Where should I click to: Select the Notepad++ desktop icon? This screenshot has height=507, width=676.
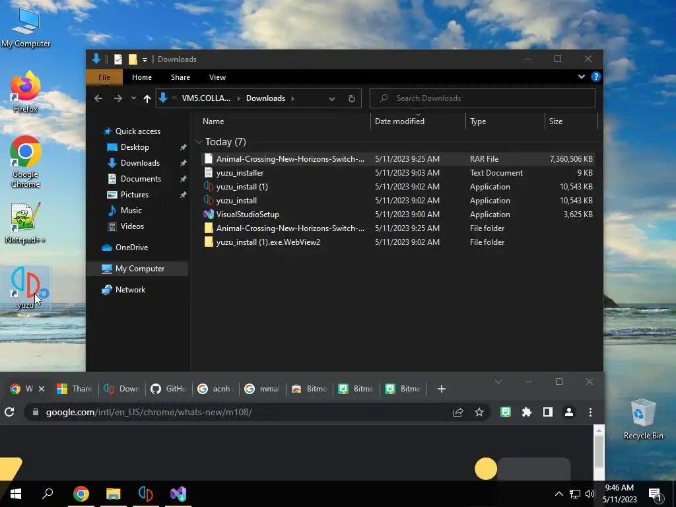[x=25, y=222]
